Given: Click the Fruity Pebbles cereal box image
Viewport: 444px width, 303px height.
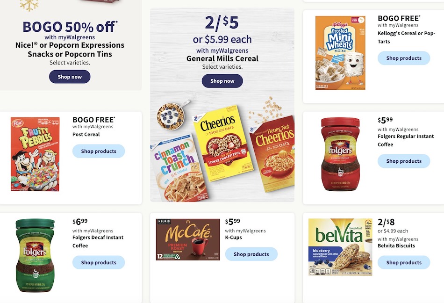Looking at the screenshot, I should point(34,154).
